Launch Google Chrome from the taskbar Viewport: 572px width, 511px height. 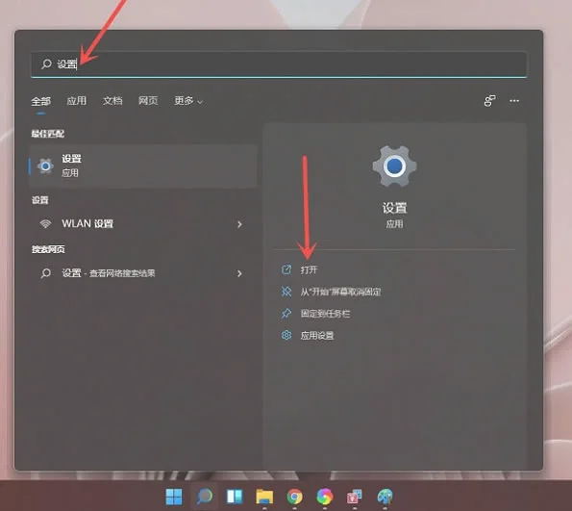(x=295, y=497)
